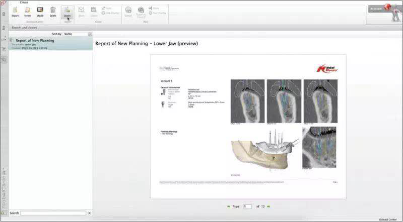Open the Upload Center link
This screenshot has height=222, width=403.
point(389,219)
